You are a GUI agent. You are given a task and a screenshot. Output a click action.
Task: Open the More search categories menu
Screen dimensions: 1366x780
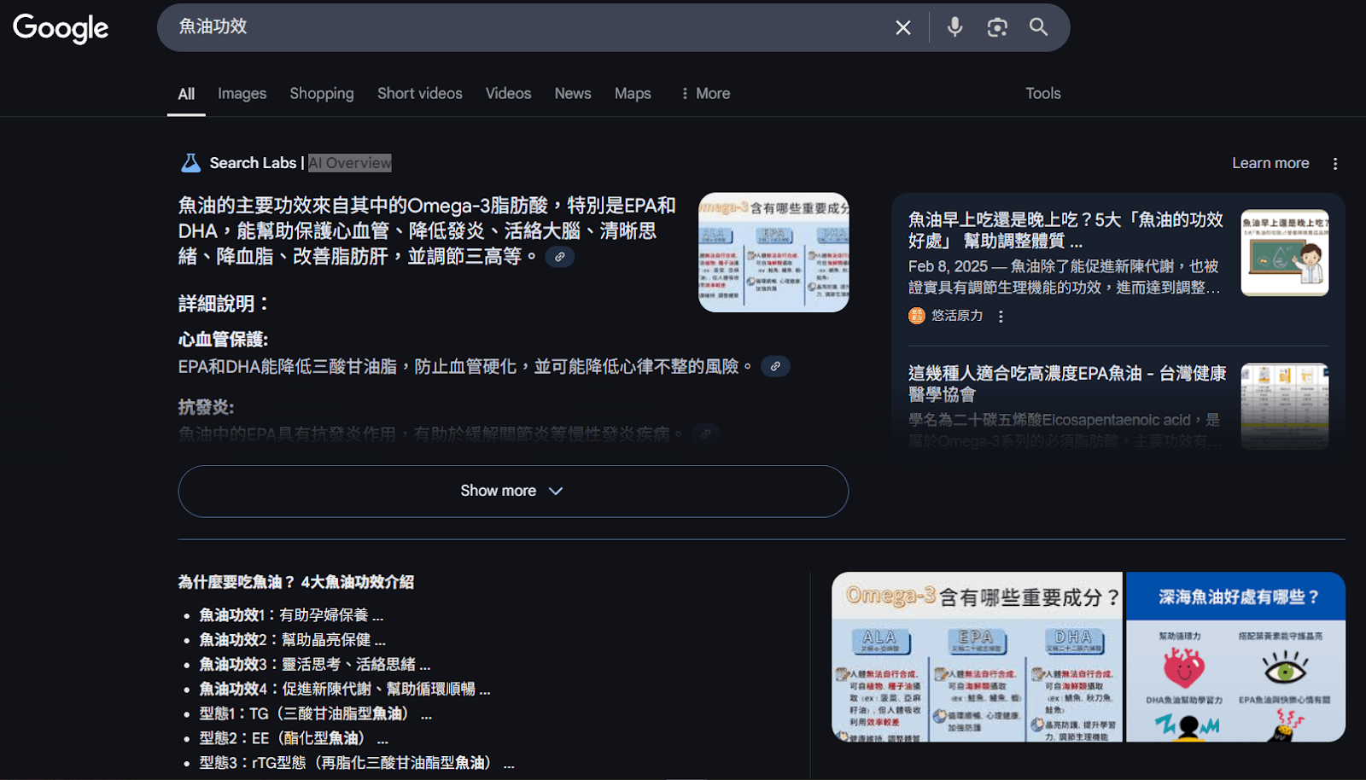704,93
